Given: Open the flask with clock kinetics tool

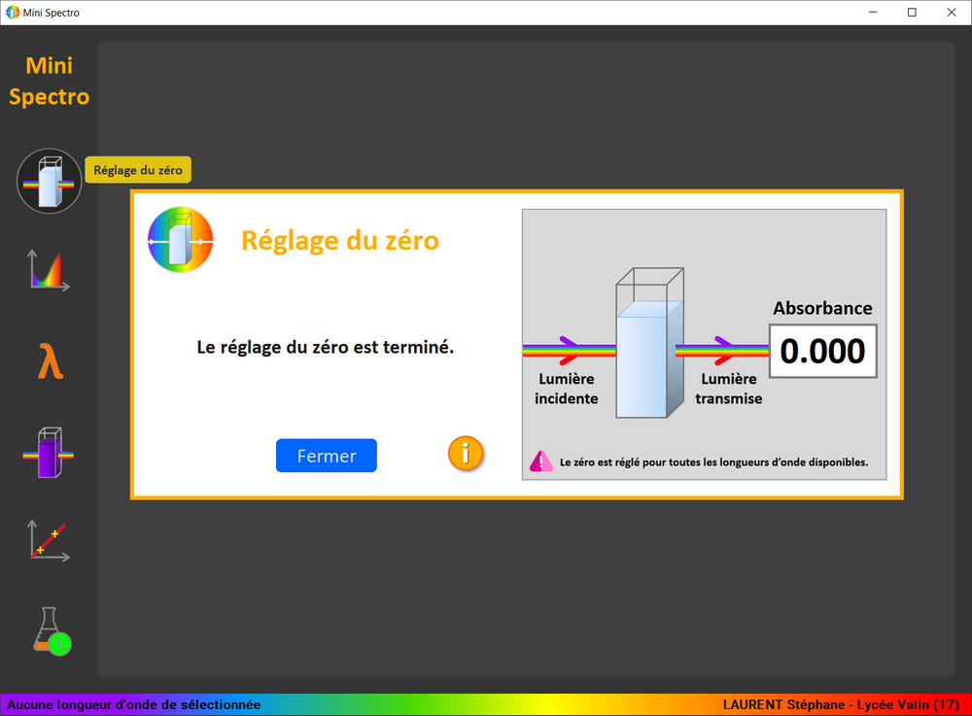Looking at the screenshot, I should (51, 631).
